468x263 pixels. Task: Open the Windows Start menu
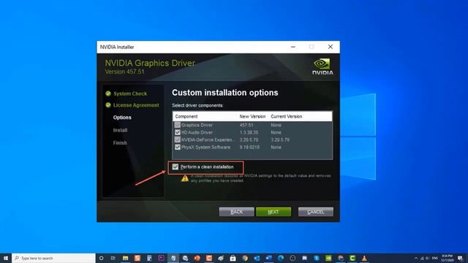6,258
